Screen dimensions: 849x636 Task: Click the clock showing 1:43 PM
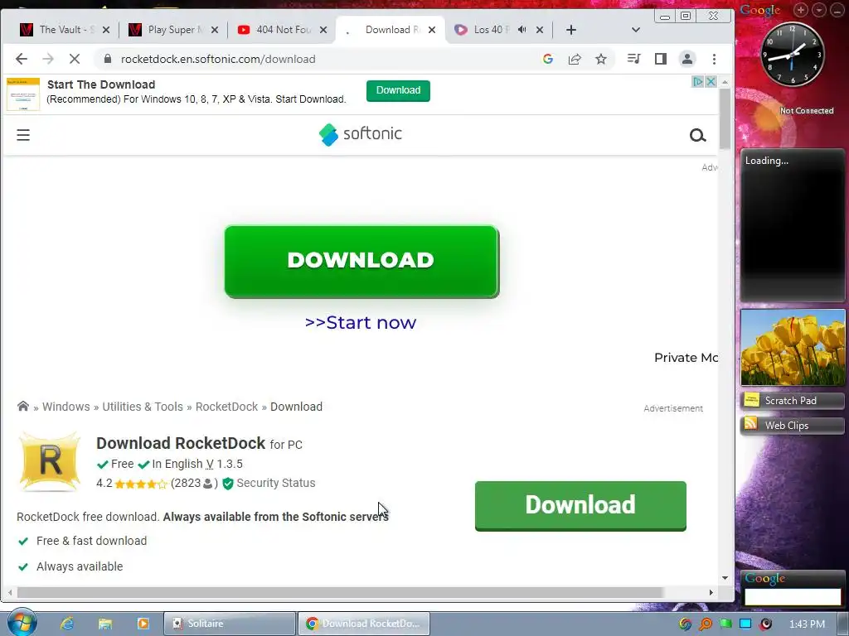pos(807,624)
